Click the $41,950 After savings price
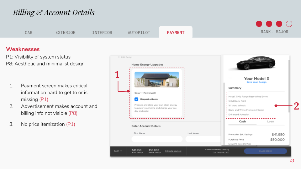This screenshot has width=301, height=169. [x=137, y=151]
